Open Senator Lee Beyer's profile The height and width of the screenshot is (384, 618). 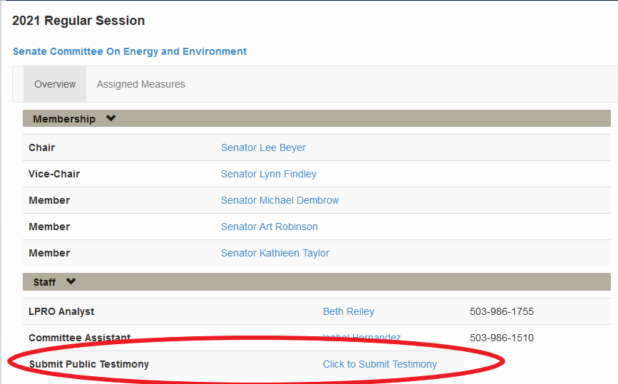[263, 147]
